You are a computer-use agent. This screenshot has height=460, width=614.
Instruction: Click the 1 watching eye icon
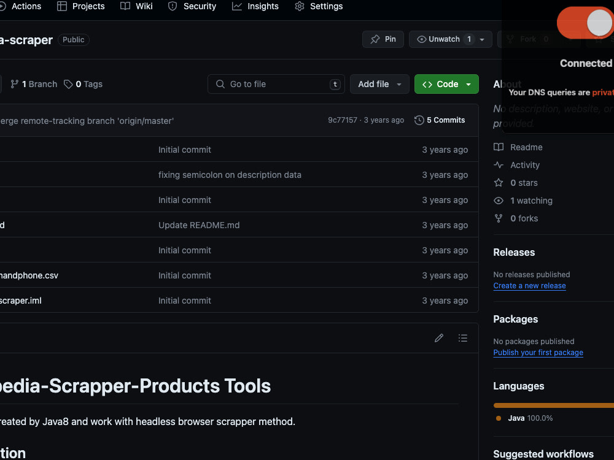point(498,201)
